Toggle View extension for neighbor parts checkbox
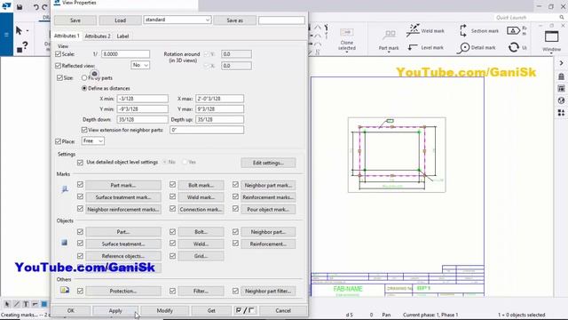The image size is (568, 320). pos(84,130)
